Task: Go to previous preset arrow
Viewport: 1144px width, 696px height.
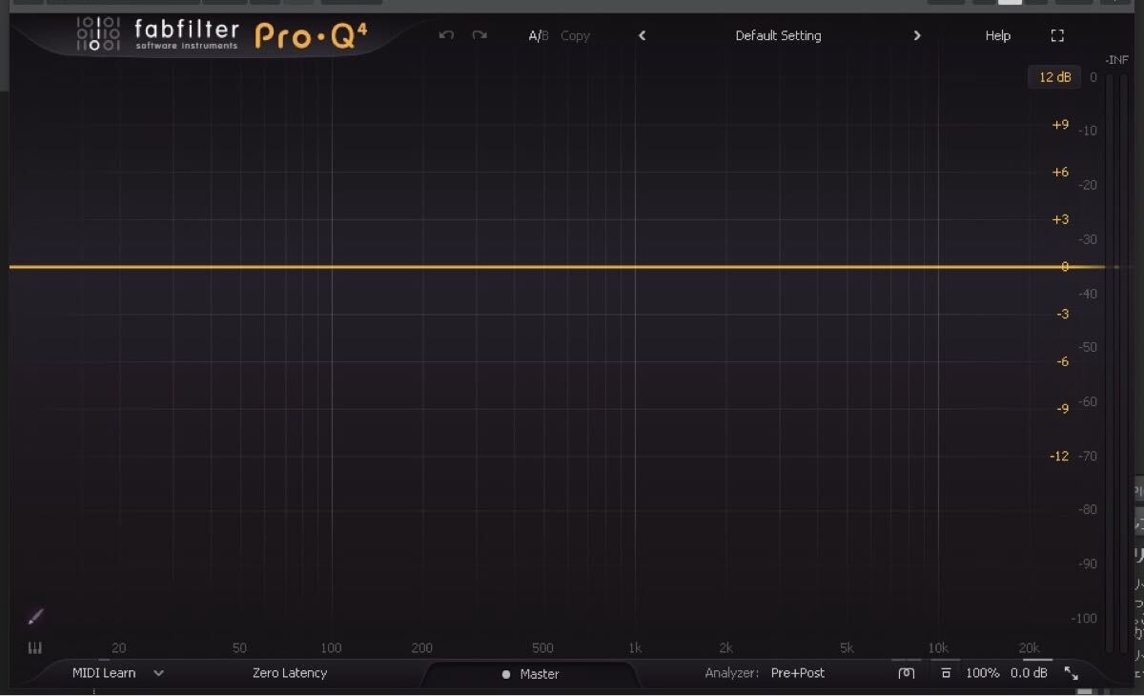Action: pyautogui.click(x=642, y=35)
